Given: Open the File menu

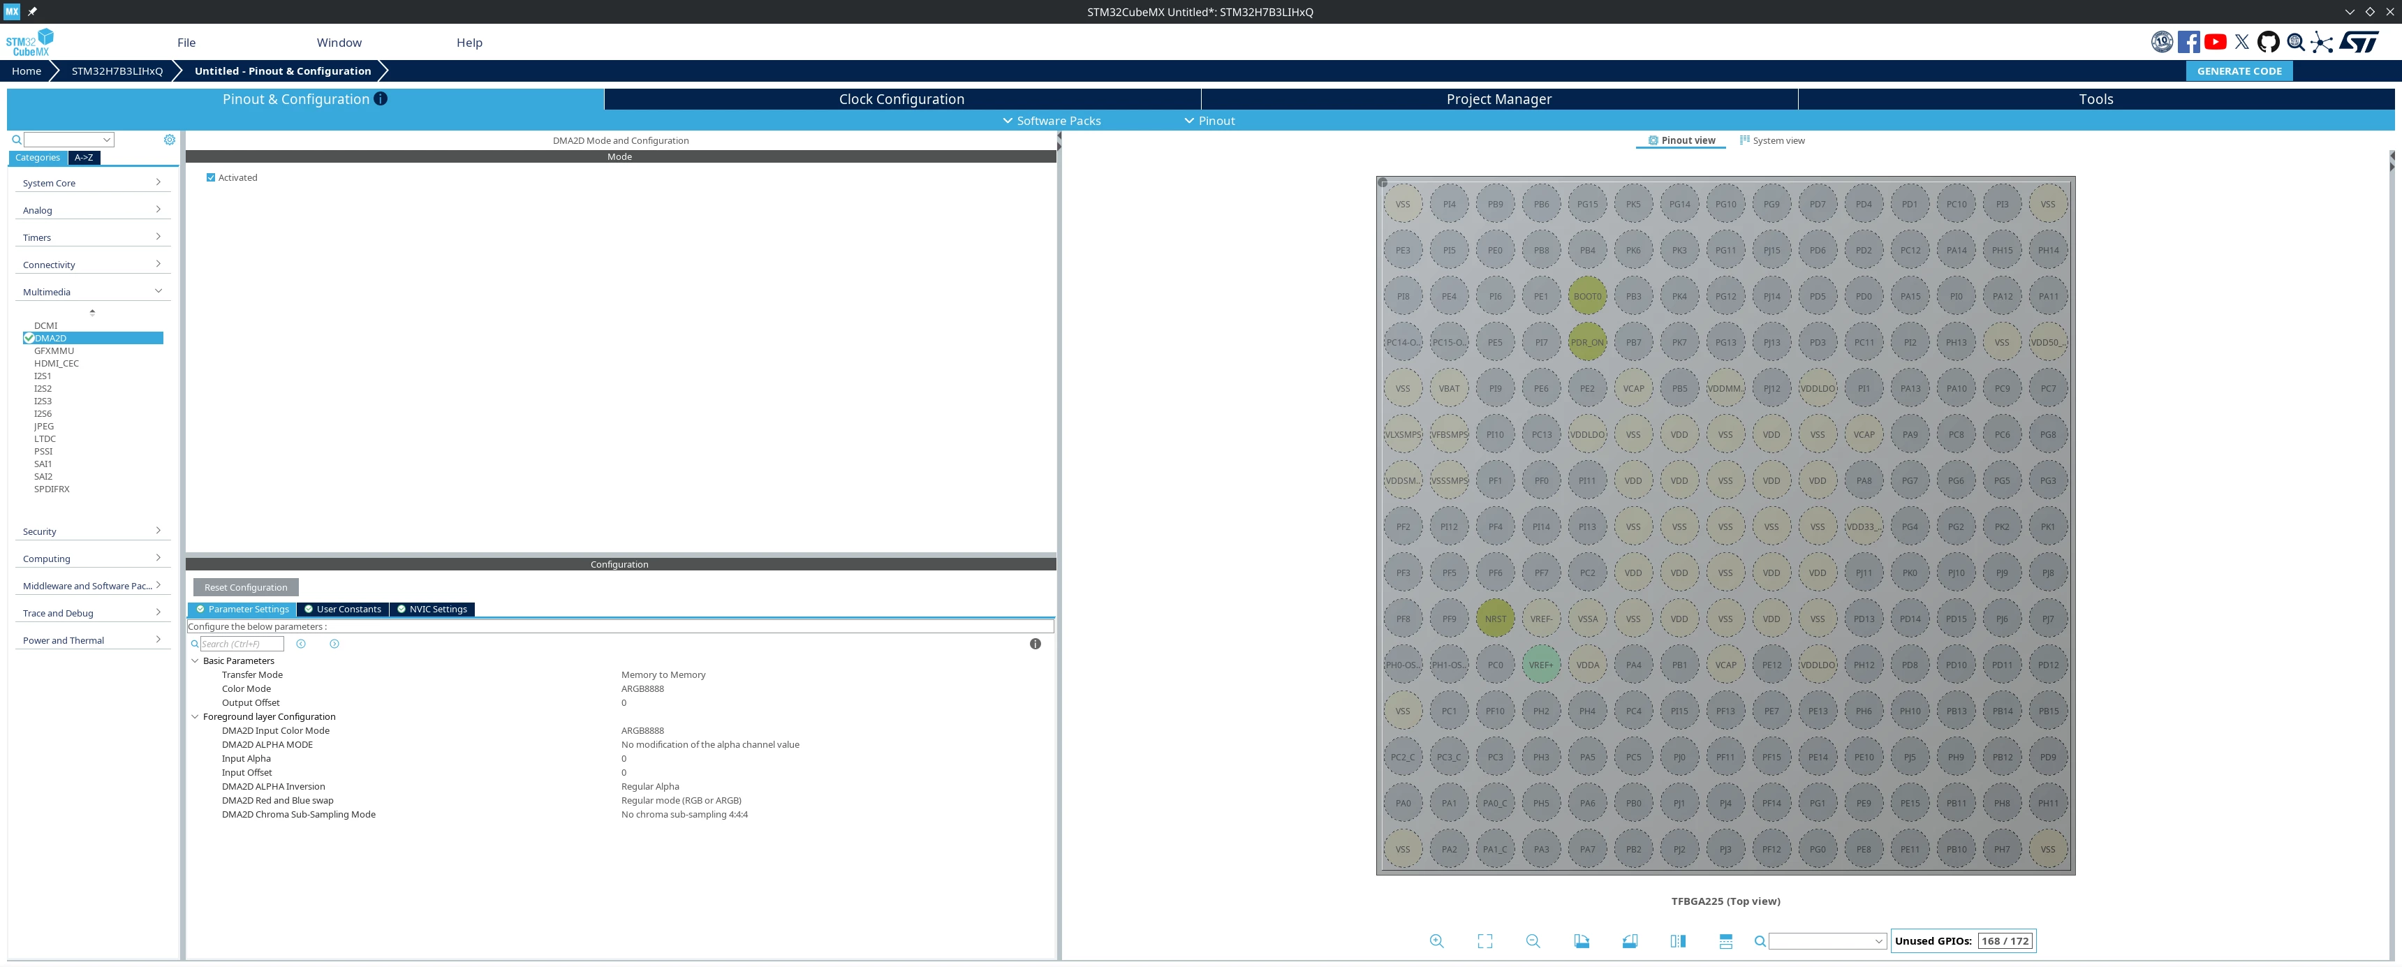Looking at the screenshot, I should point(186,42).
